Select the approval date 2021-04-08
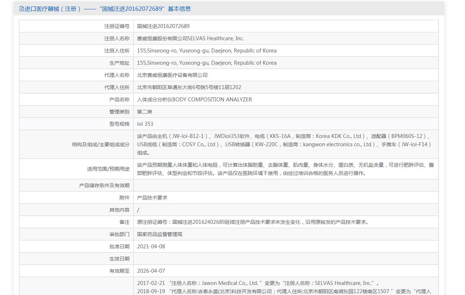This screenshot has width=465, height=295. click(x=151, y=246)
